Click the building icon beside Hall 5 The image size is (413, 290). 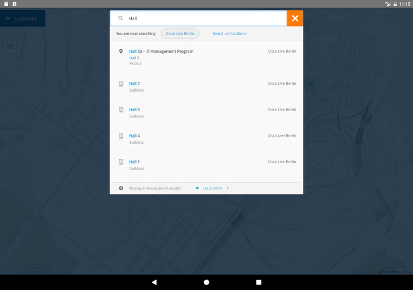coord(121,109)
